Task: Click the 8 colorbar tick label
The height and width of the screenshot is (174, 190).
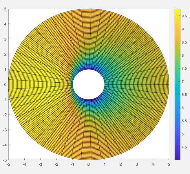Action: pos(182,56)
